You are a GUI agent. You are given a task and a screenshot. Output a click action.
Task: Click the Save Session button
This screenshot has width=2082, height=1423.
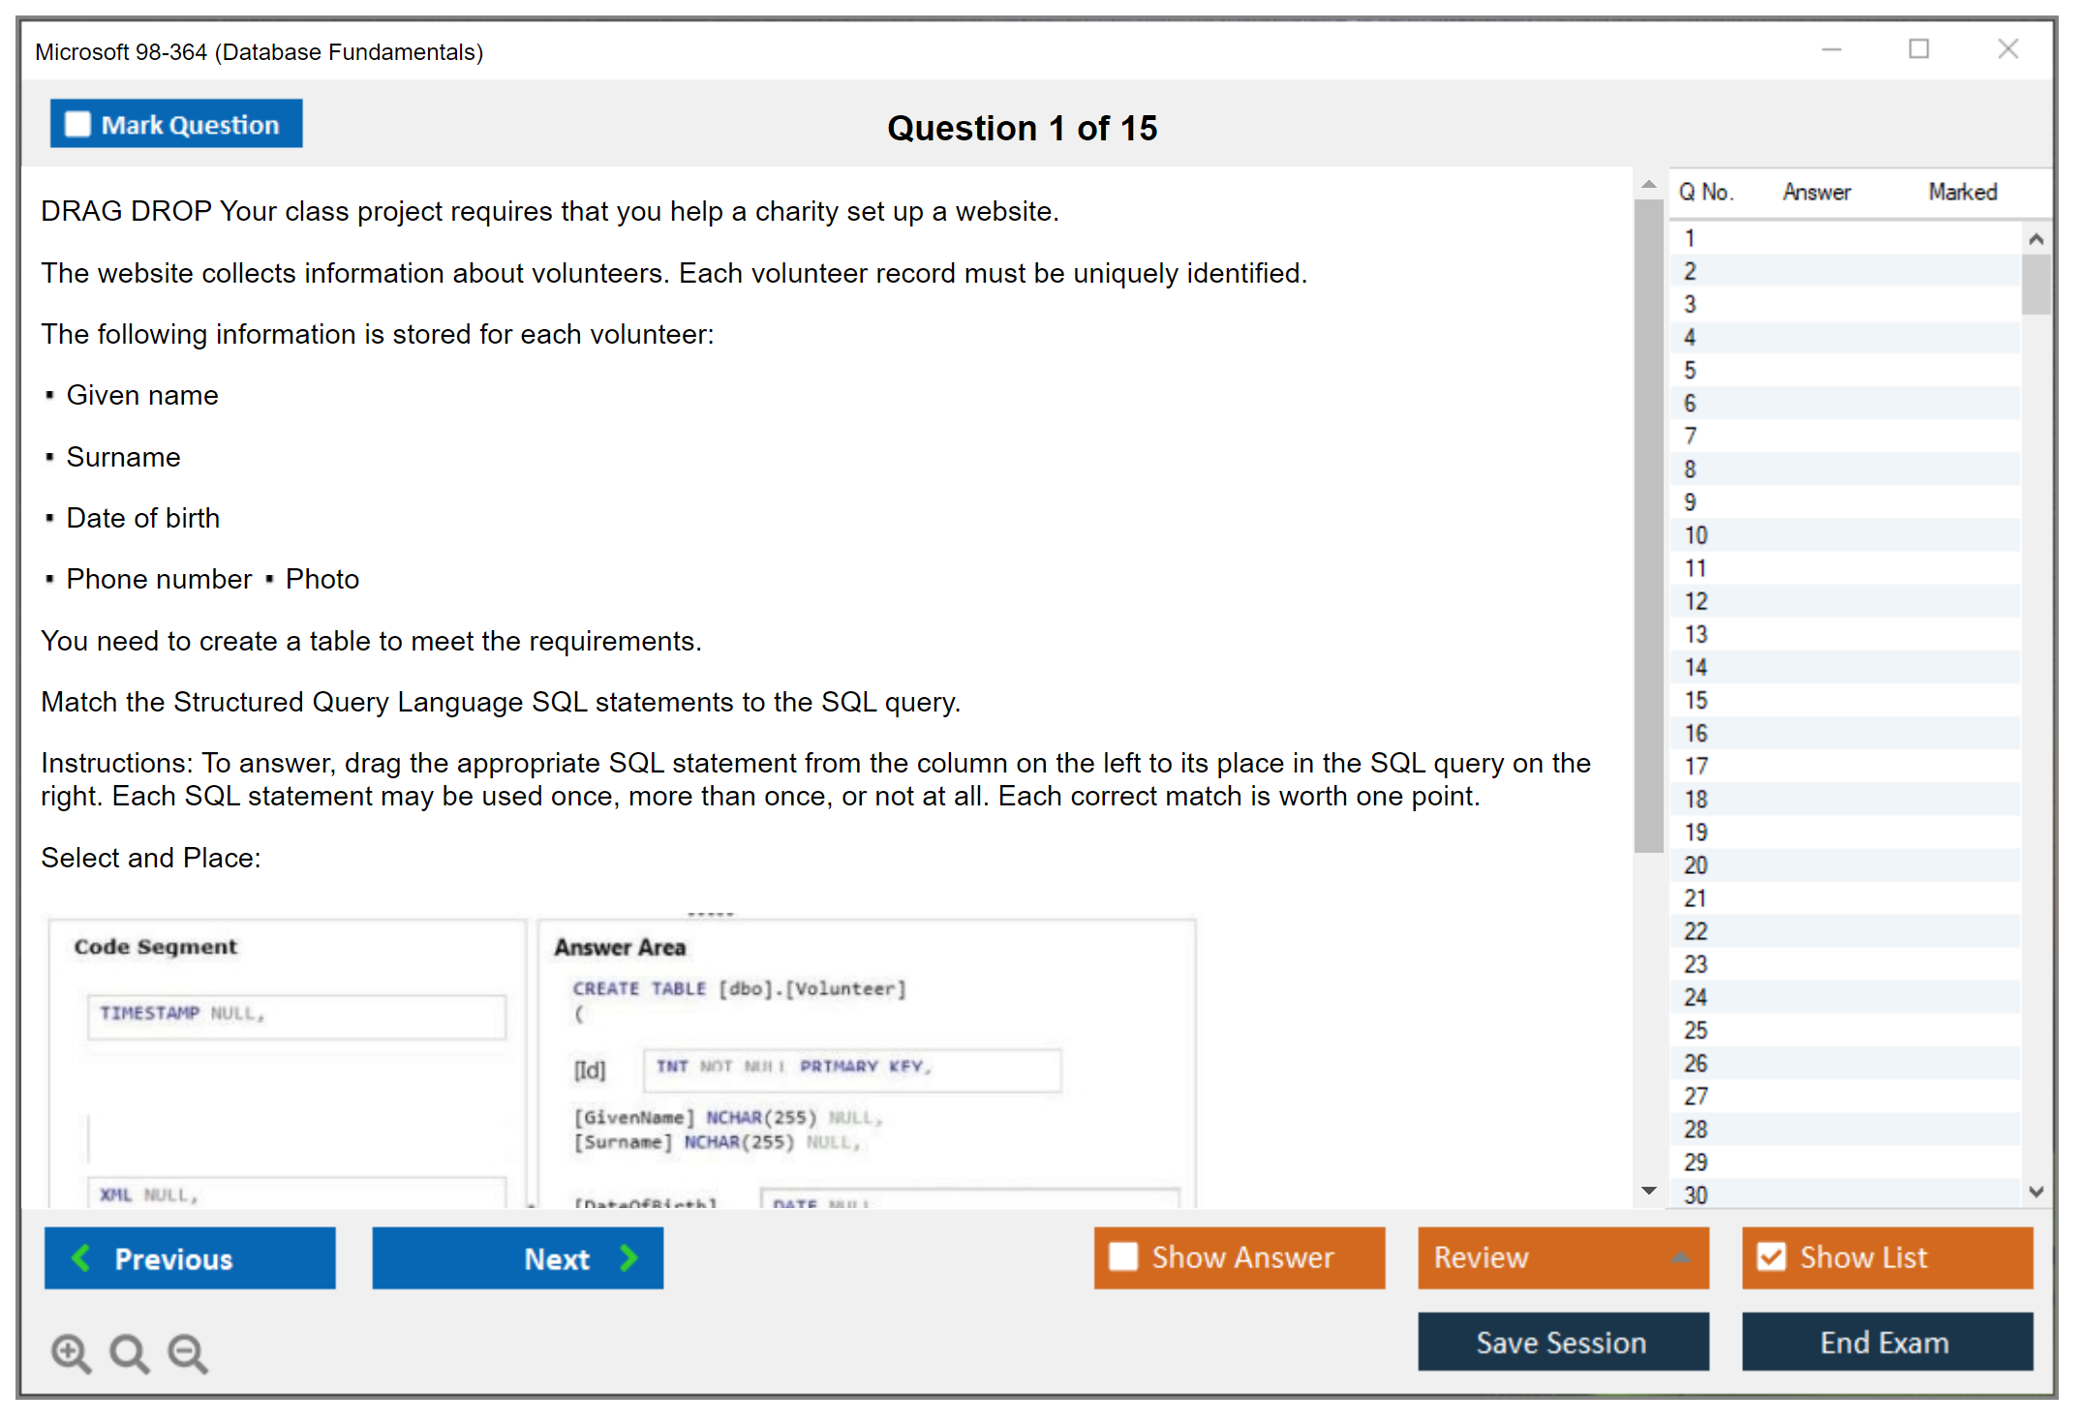point(1562,1342)
